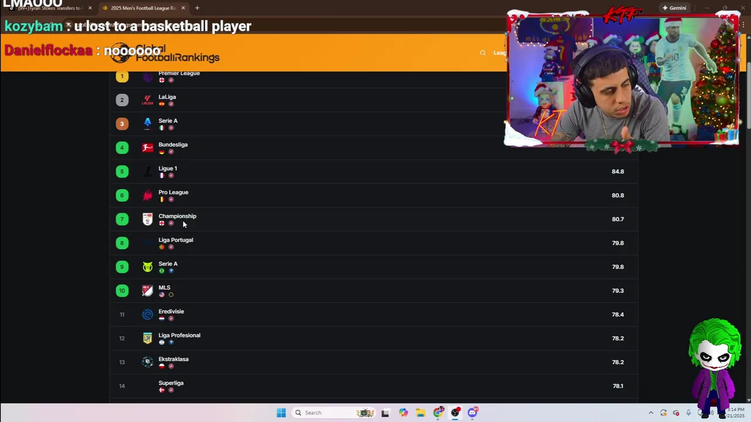The height and width of the screenshot is (422, 751).
Task: Click the rank 3 bronze badge
Action: tap(122, 124)
